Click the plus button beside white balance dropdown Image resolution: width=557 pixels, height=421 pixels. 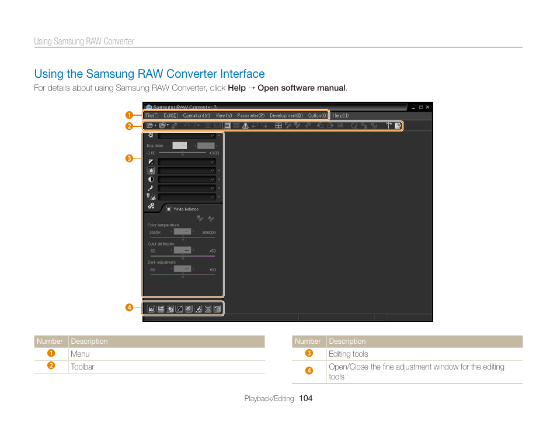point(219,171)
